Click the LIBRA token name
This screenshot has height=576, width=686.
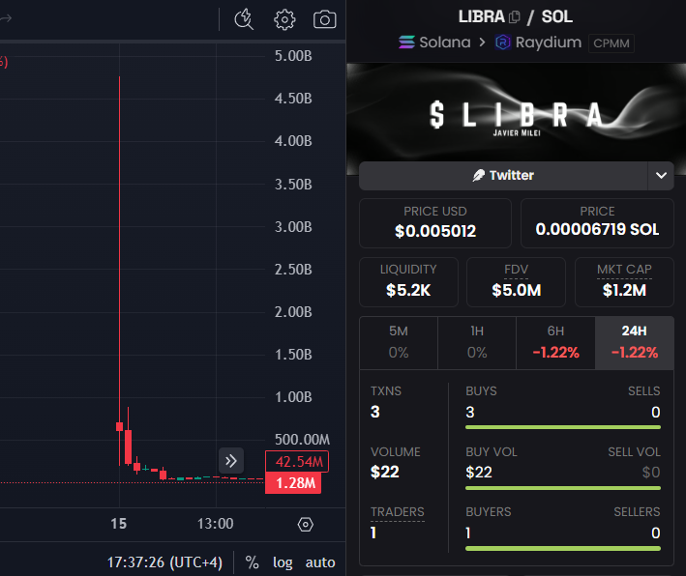tap(481, 17)
